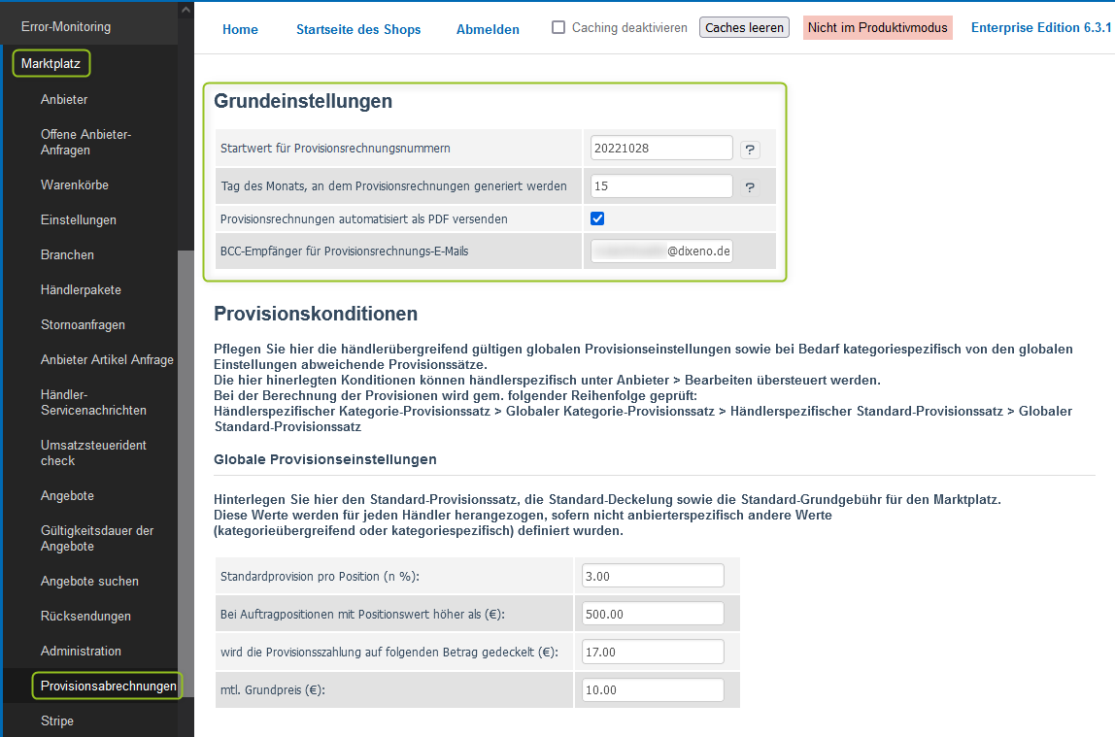1115x737 pixels.
Task: Click Nicht im Produktivmodus badge
Action: [877, 28]
